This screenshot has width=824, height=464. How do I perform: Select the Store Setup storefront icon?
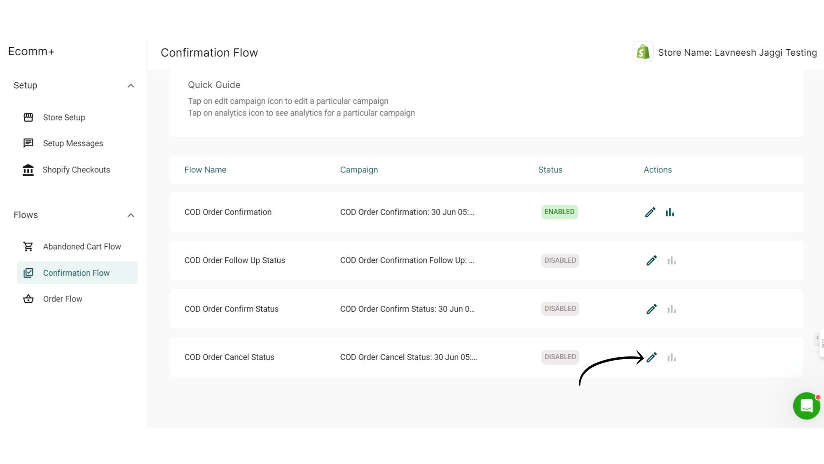coord(28,117)
